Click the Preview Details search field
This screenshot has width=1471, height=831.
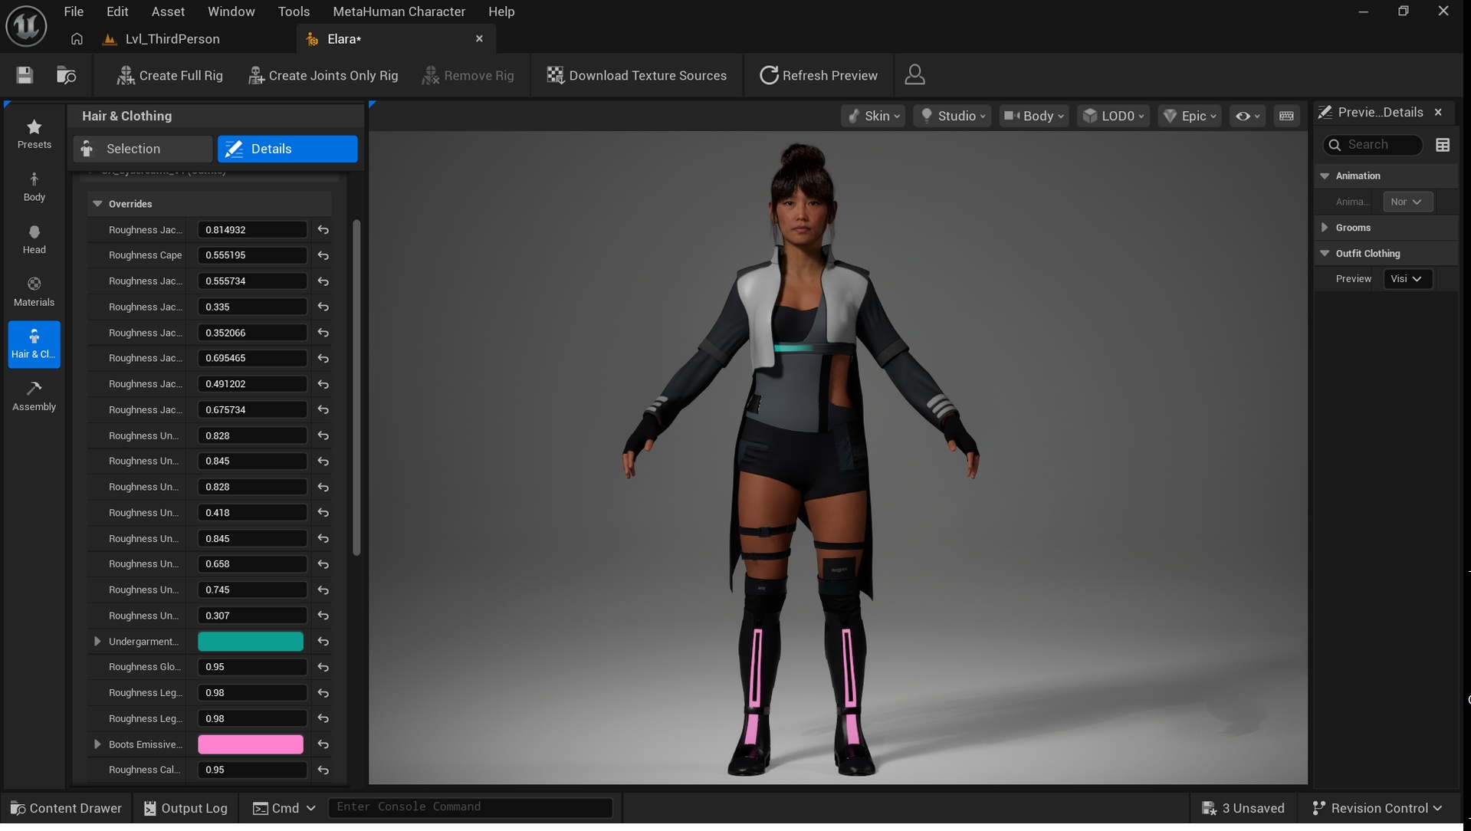point(1372,145)
